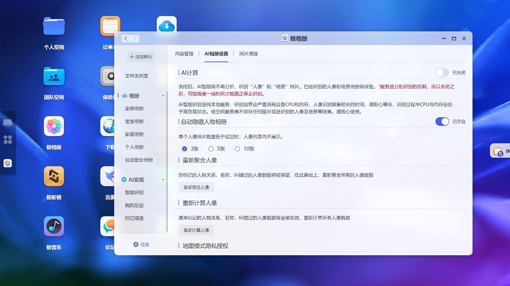Click the cloud download desktop icon
Image resolution: width=510 pixels, height=286 pixels.
pyautogui.click(x=167, y=24)
